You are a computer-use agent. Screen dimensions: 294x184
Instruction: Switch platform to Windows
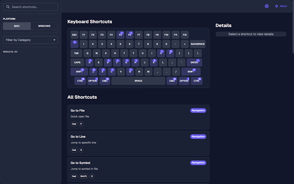pyautogui.click(x=44, y=26)
